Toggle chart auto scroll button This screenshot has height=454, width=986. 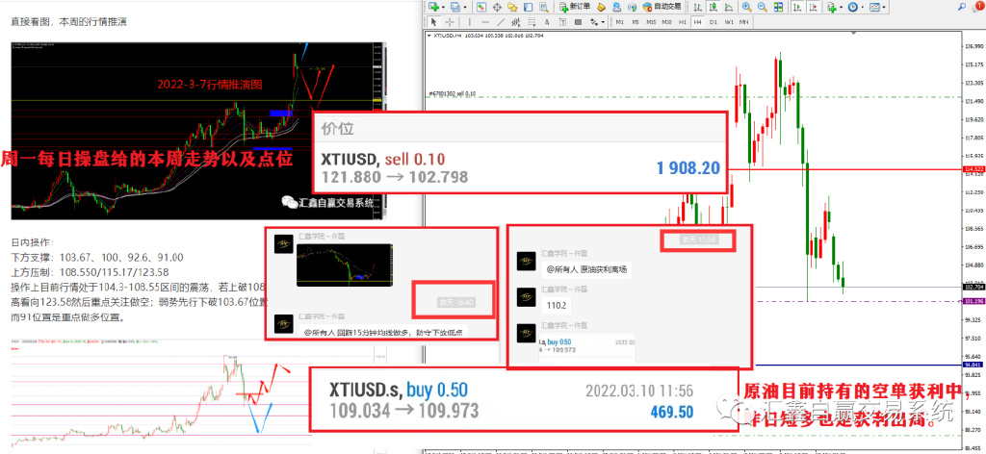pos(796,7)
